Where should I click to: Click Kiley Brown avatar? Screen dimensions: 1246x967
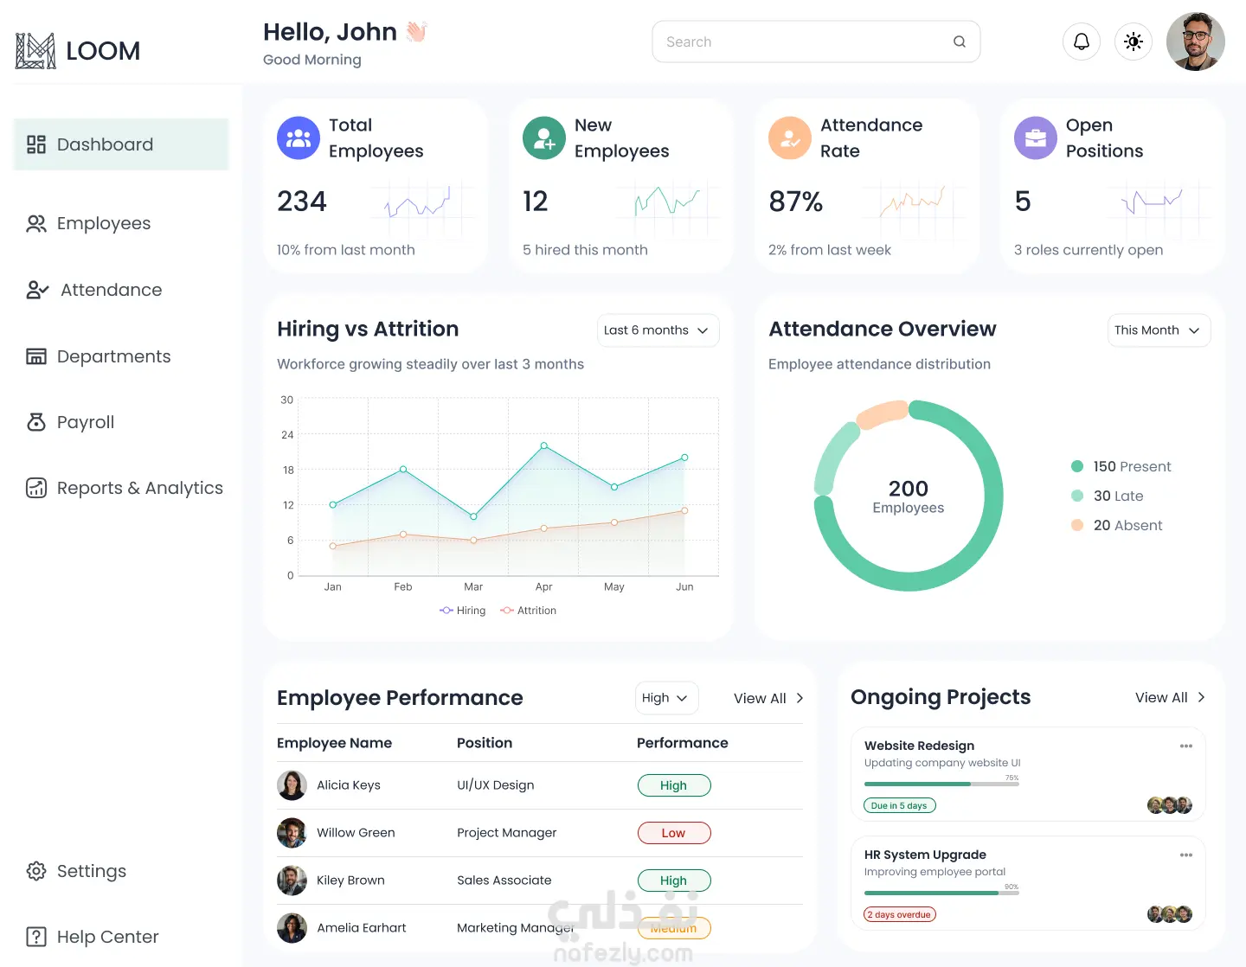coord(292,881)
